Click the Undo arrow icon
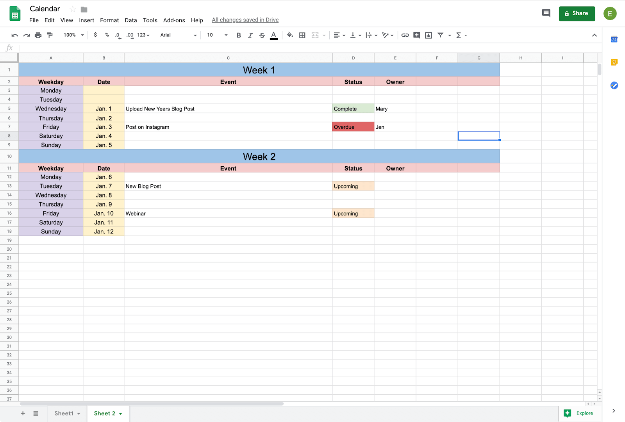This screenshot has height=422, width=625. [15, 35]
